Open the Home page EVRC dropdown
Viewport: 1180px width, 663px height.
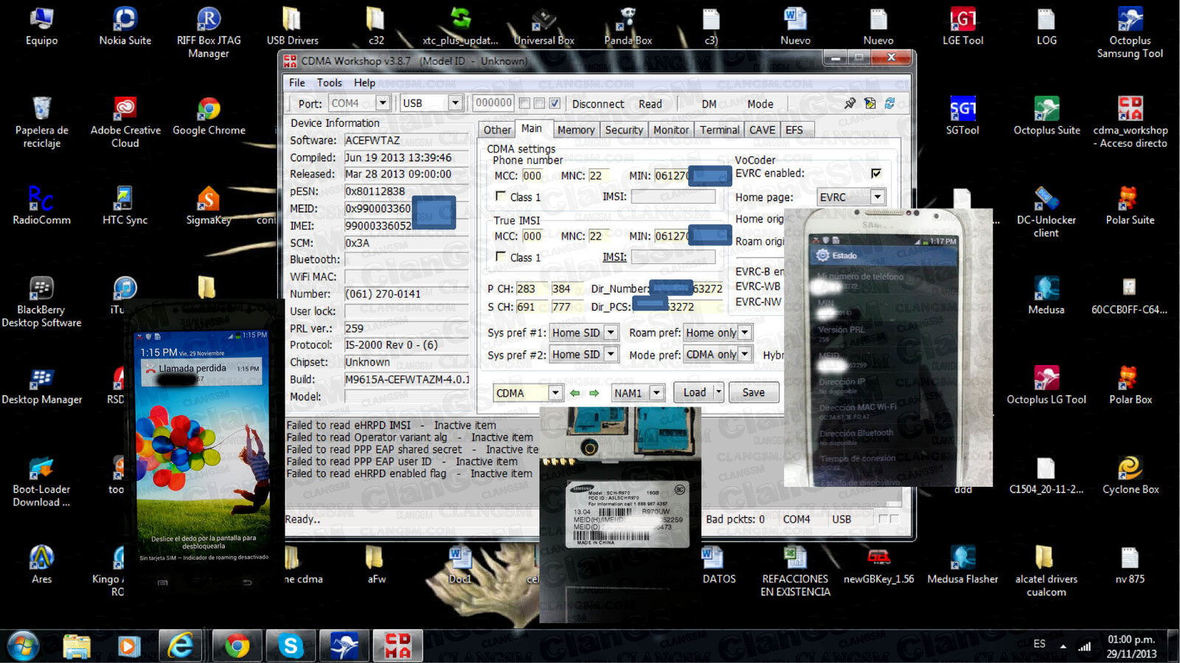click(x=877, y=197)
